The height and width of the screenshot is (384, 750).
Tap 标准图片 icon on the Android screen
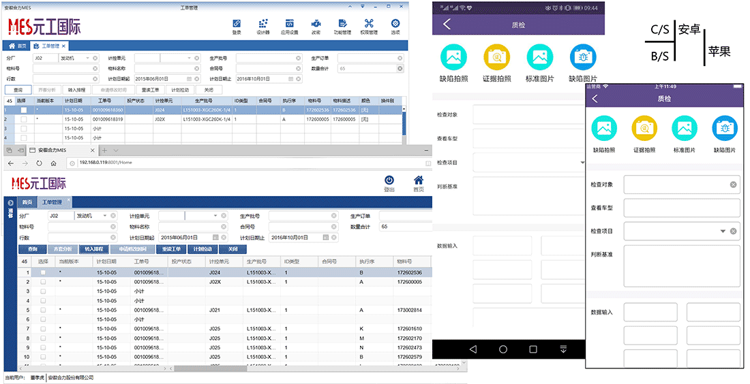pos(540,58)
